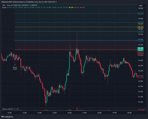Click the 12:00 time axis label
The width and height of the screenshot is (148, 119).
point(10,113)
